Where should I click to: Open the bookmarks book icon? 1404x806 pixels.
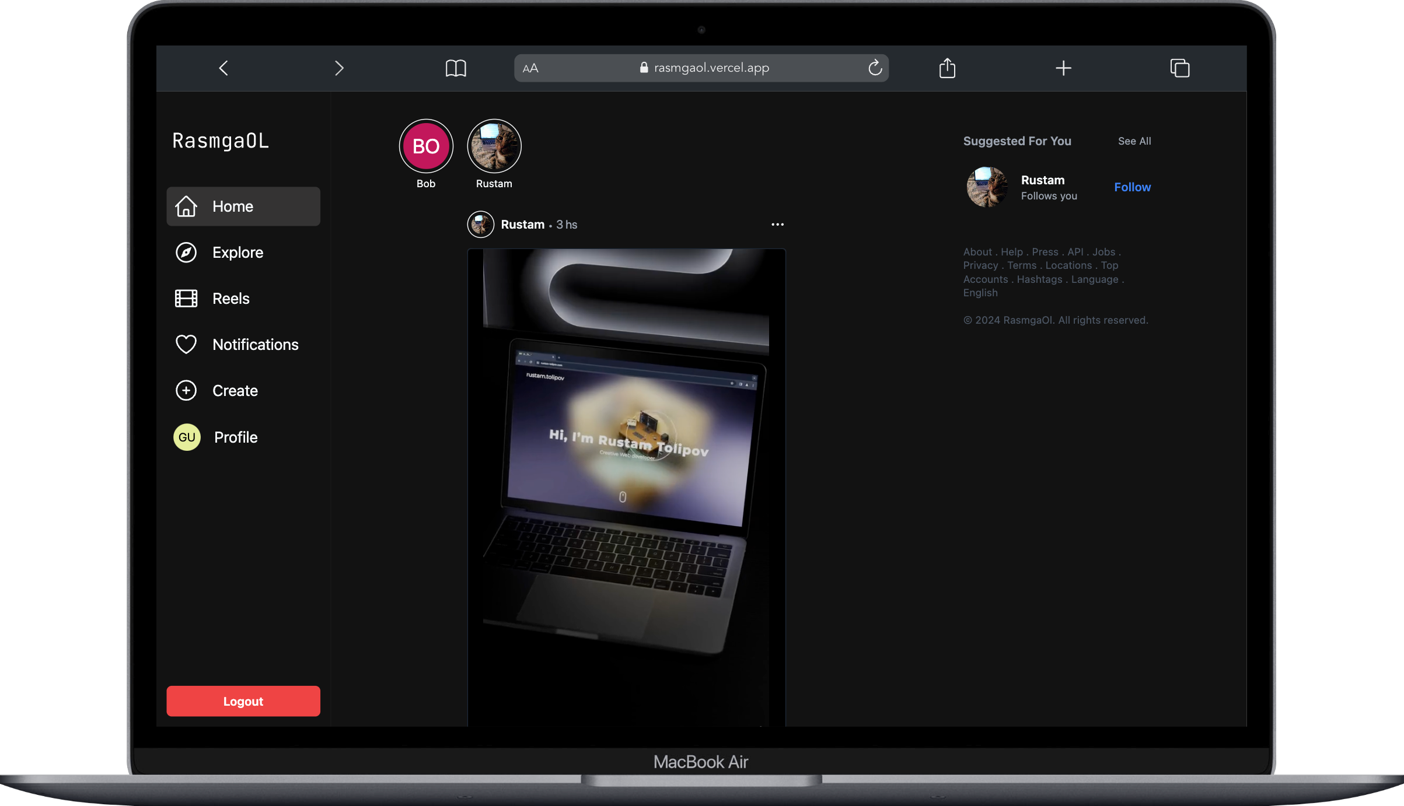[x=456, y=68]
